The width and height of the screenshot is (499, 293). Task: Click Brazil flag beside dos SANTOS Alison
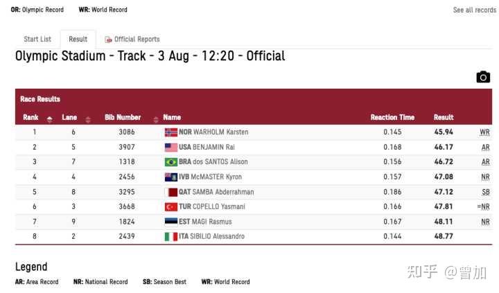pyautogui.click(x=171, y=162)
